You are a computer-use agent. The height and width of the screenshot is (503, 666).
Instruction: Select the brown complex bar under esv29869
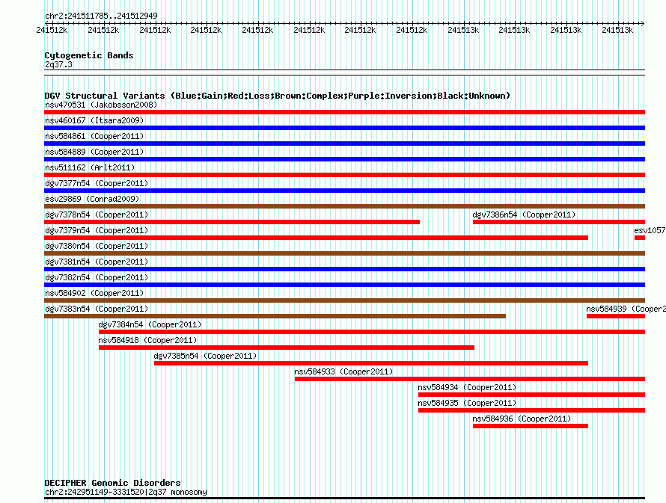click(344, 206)
